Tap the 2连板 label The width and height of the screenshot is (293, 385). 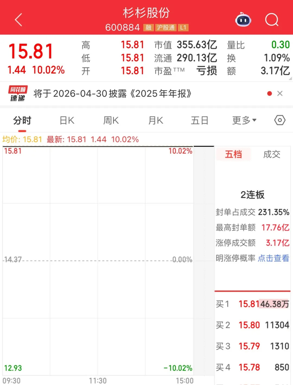[252, 195]
